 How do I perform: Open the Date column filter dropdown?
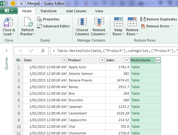[x=64, y=60]
